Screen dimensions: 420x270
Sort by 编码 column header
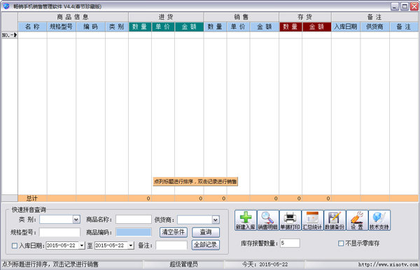[x=90, y=27]
